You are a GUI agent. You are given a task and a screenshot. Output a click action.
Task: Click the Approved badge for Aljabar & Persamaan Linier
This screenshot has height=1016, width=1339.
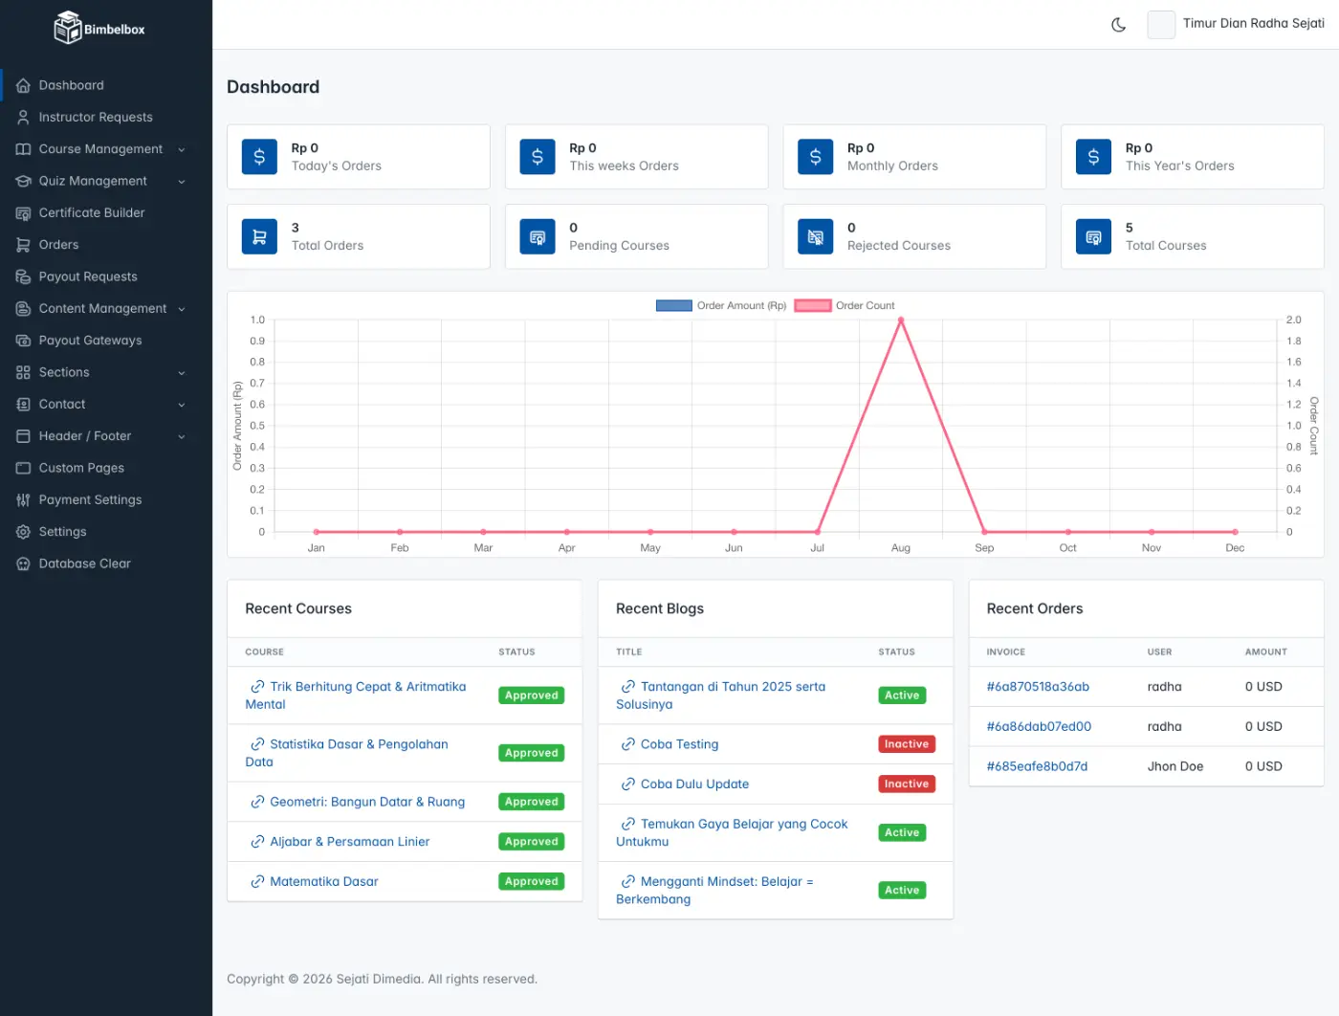pos(532,842)
